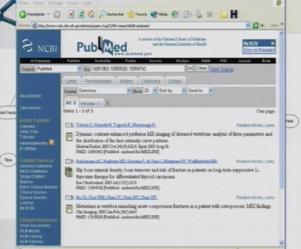301x249 pixels.
Task: Click the NCBI logo
Action: point(40,46)
